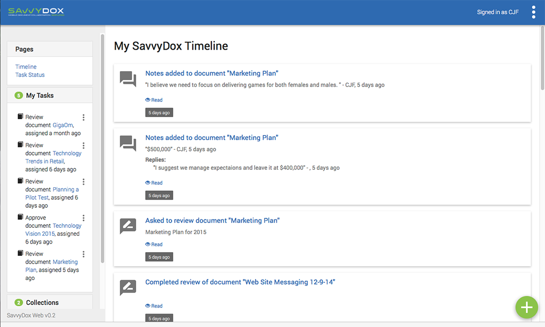The image size is (545, 327).
Task: Click the review icon for the Marketing Plan request
Action: 128,226
